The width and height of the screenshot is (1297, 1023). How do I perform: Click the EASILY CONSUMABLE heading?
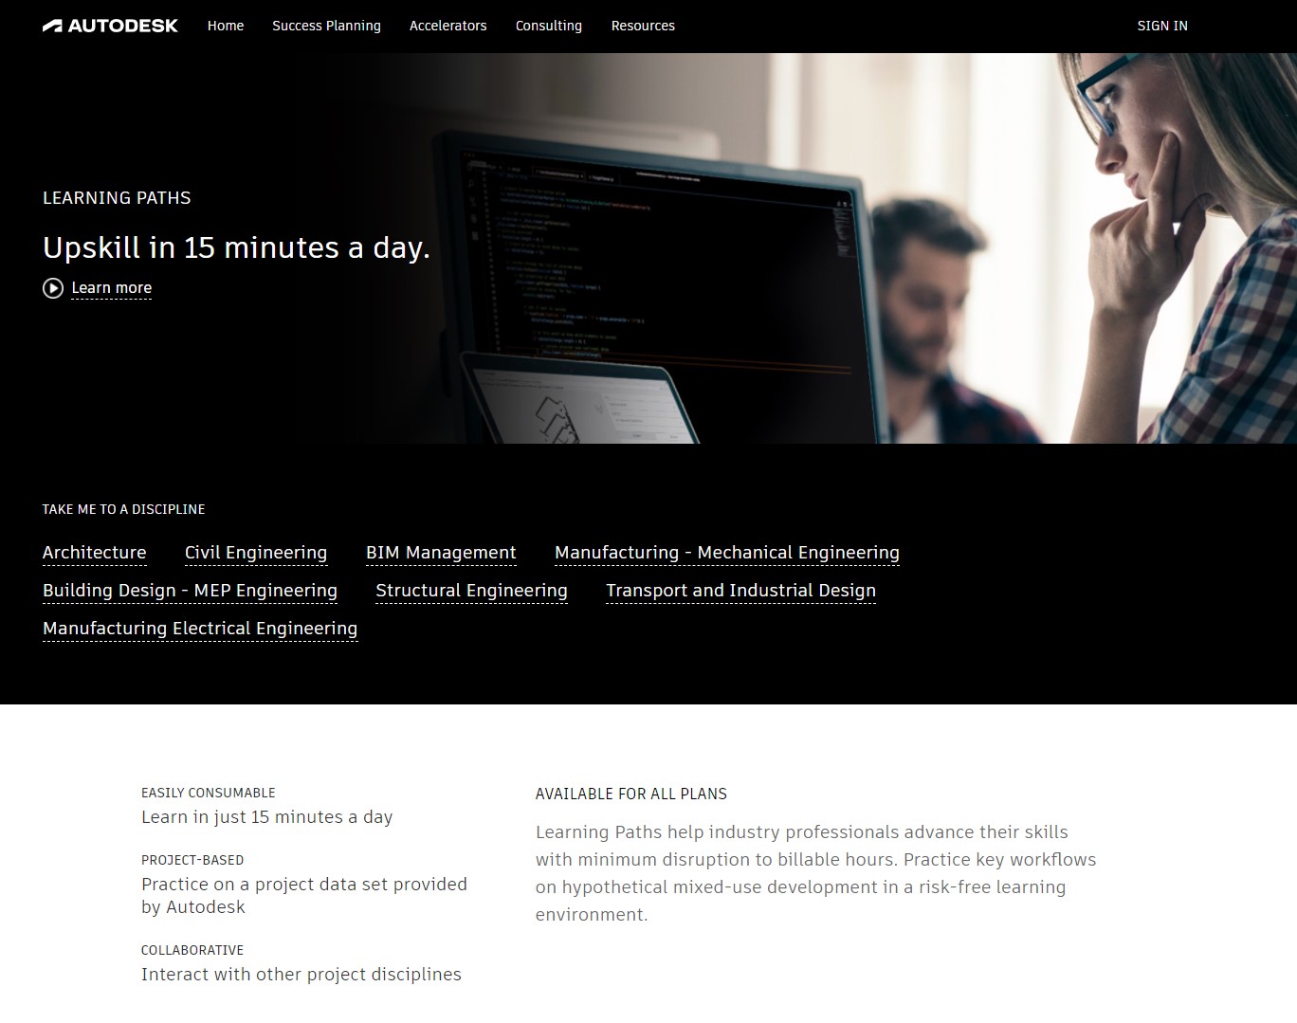point(209,793)
